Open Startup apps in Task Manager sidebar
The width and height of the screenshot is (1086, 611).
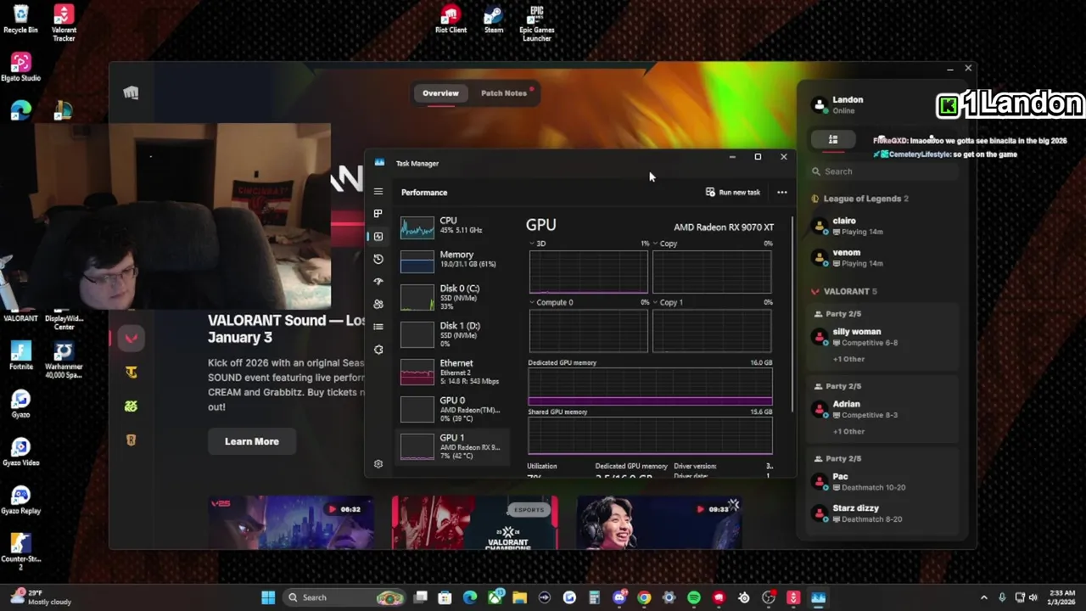tap(378, 281)
